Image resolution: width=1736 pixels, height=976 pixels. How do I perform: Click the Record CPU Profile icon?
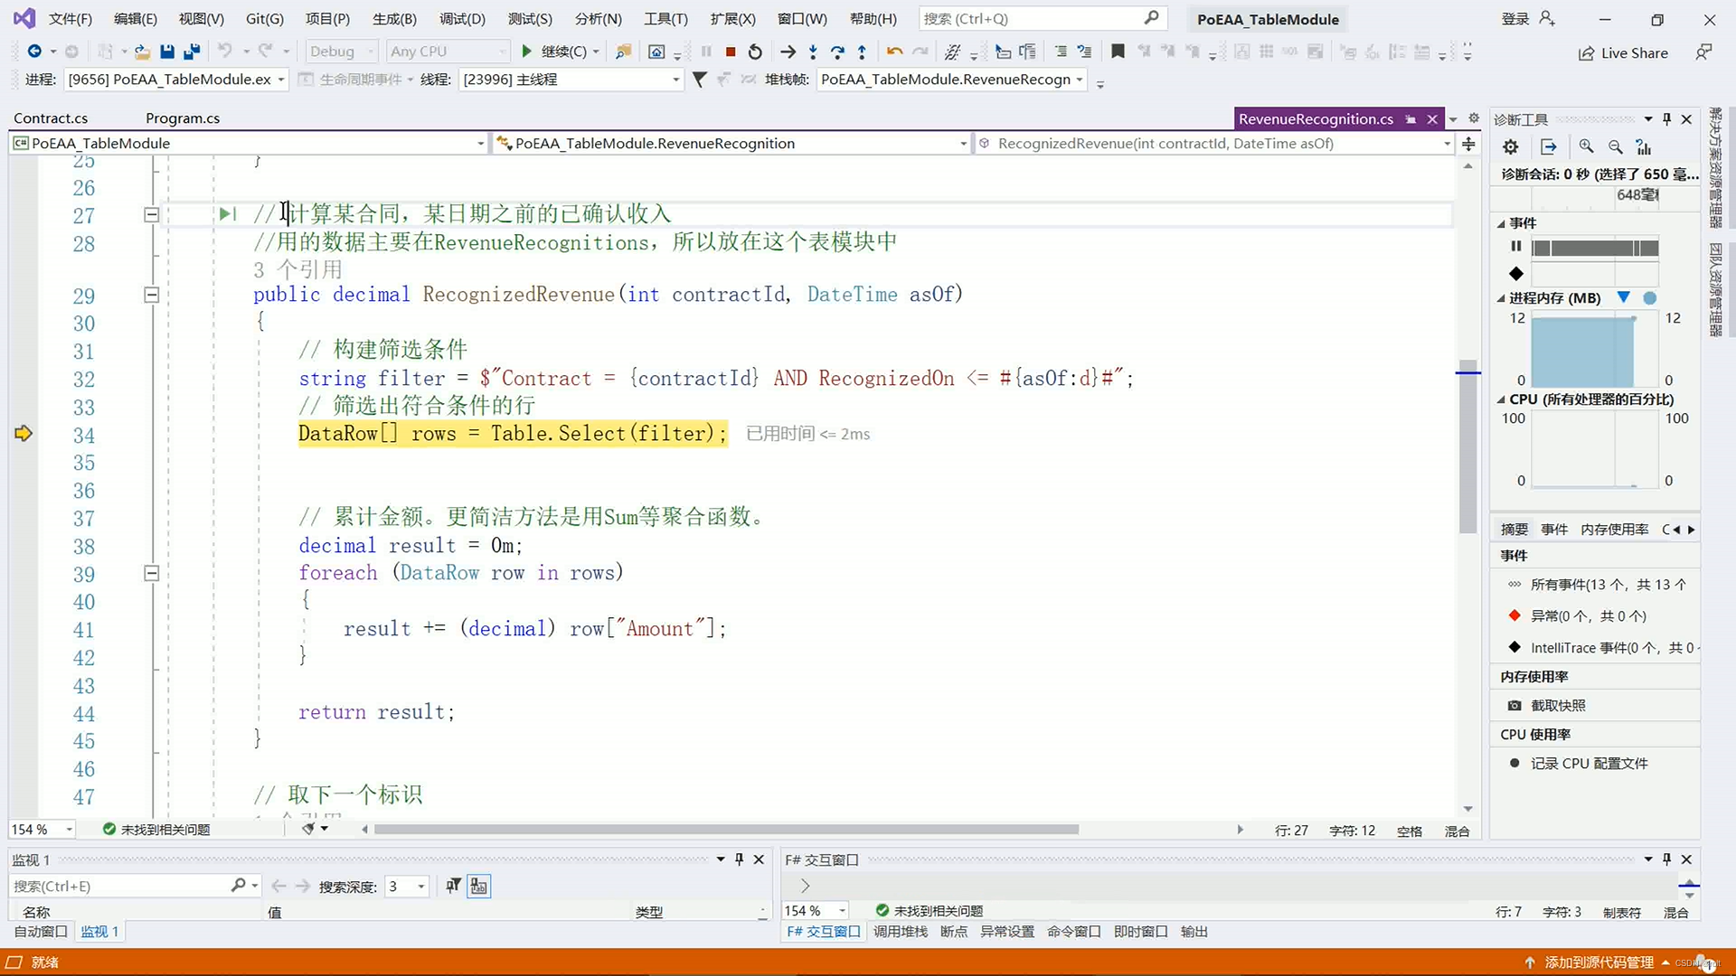coord(1513,763)
